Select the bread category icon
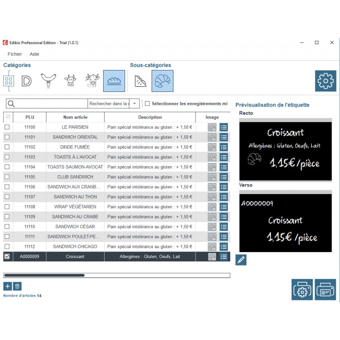 point(114,81)
